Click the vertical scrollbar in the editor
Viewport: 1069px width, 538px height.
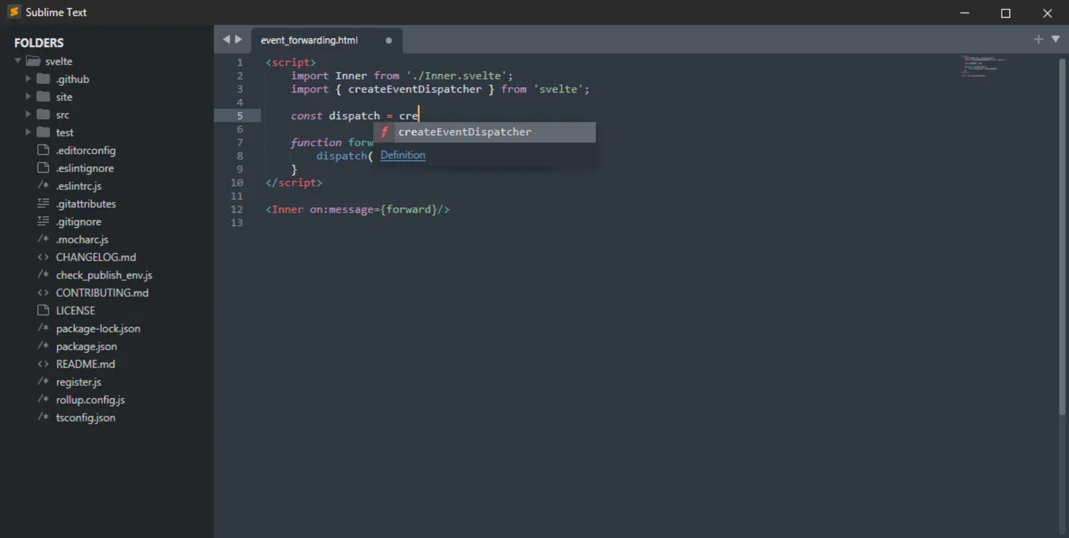[1062, 236]
